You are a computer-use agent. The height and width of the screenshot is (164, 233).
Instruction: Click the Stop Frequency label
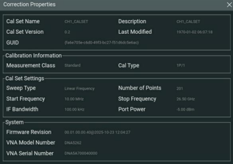point(137,99)
